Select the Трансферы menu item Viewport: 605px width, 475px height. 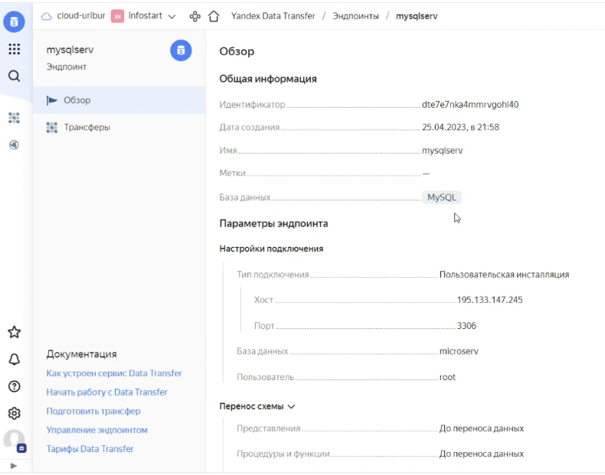coord(119,127)
